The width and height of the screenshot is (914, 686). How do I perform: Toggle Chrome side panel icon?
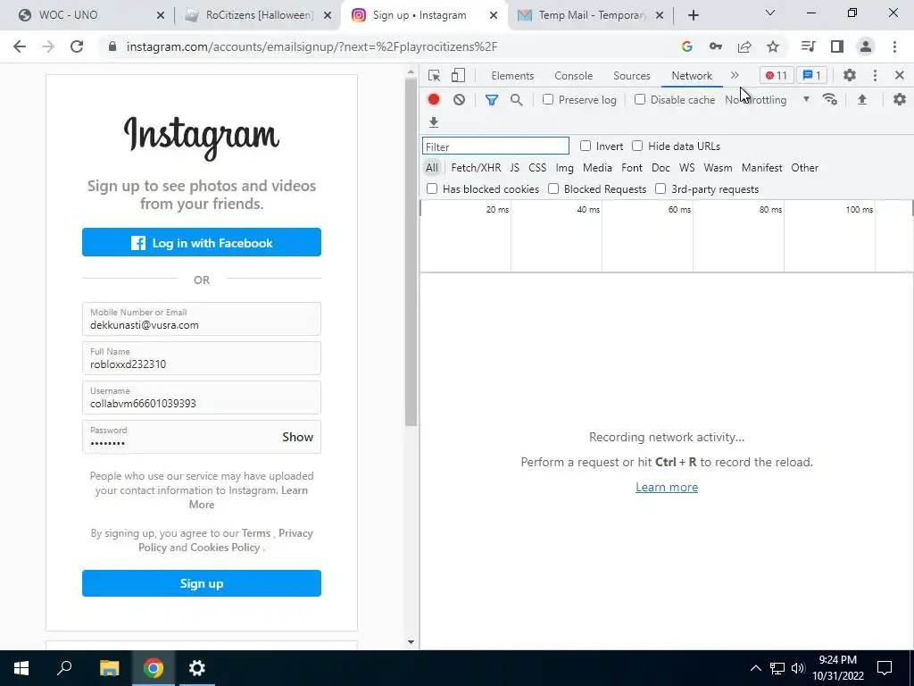click(837, 46)
